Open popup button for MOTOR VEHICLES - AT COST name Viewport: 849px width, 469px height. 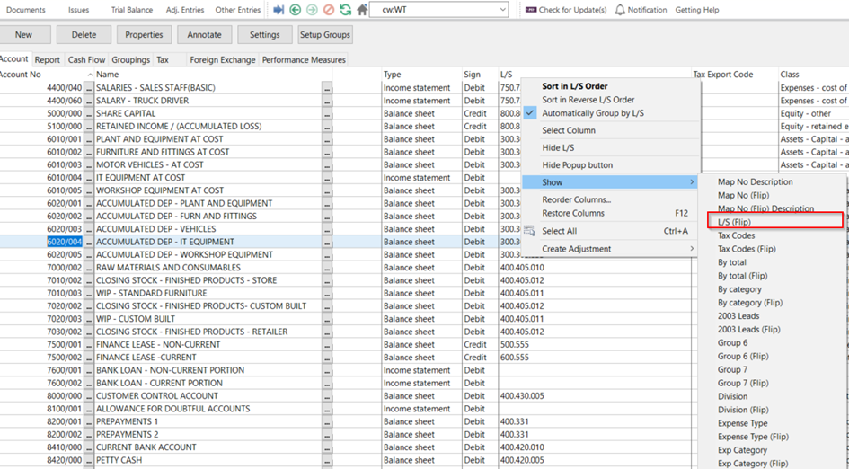[326, 164]
